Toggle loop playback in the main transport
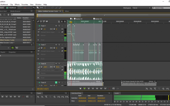The height and width of the screenshot is (106, 170). click(113, 89)
